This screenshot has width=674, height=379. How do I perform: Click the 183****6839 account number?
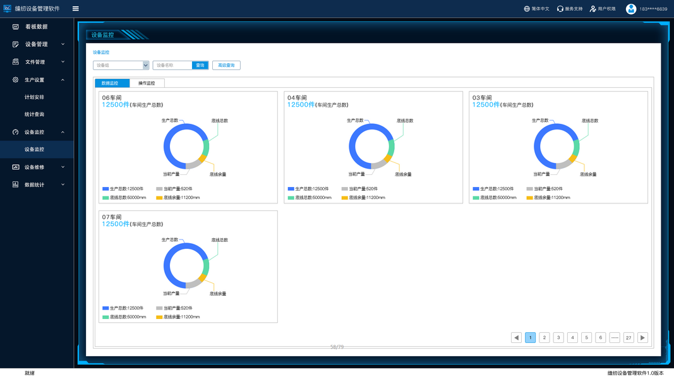(653, 9)
